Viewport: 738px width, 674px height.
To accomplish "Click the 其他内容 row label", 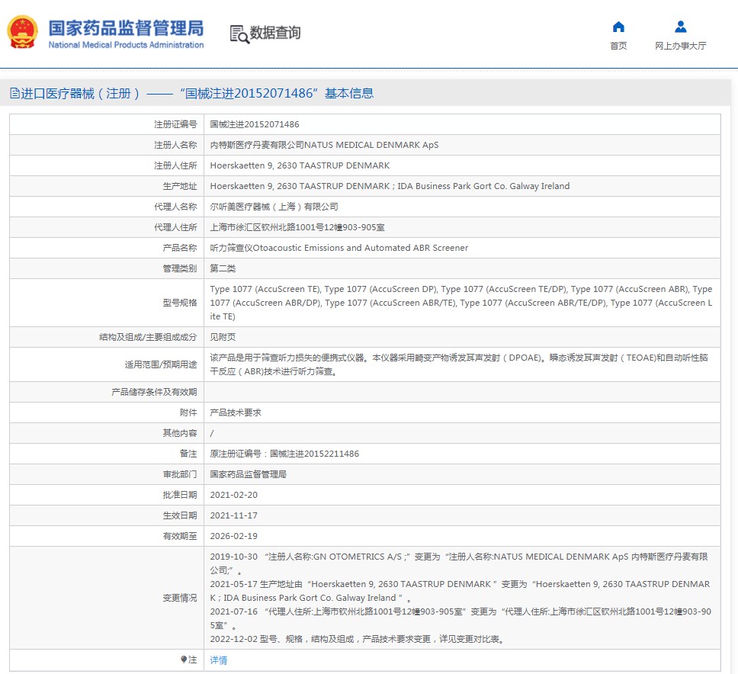I will [x=180, y=433].
